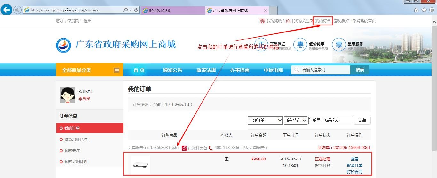
Task: Click username 李贤良 in sidebar
Action: (x=84, y=99)
